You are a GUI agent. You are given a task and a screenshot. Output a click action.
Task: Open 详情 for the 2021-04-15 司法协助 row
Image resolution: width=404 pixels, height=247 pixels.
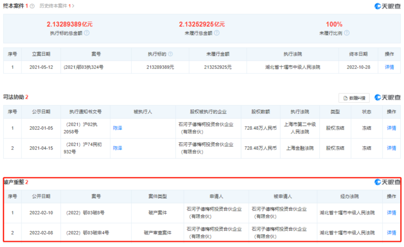click(x=391, y=148)
